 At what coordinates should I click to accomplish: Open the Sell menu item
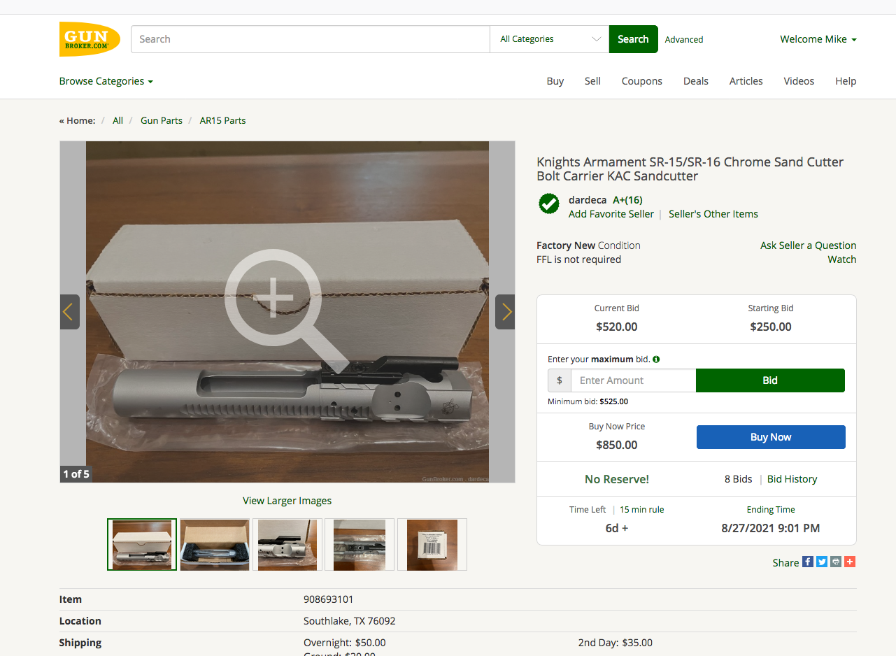click(592, 81)
